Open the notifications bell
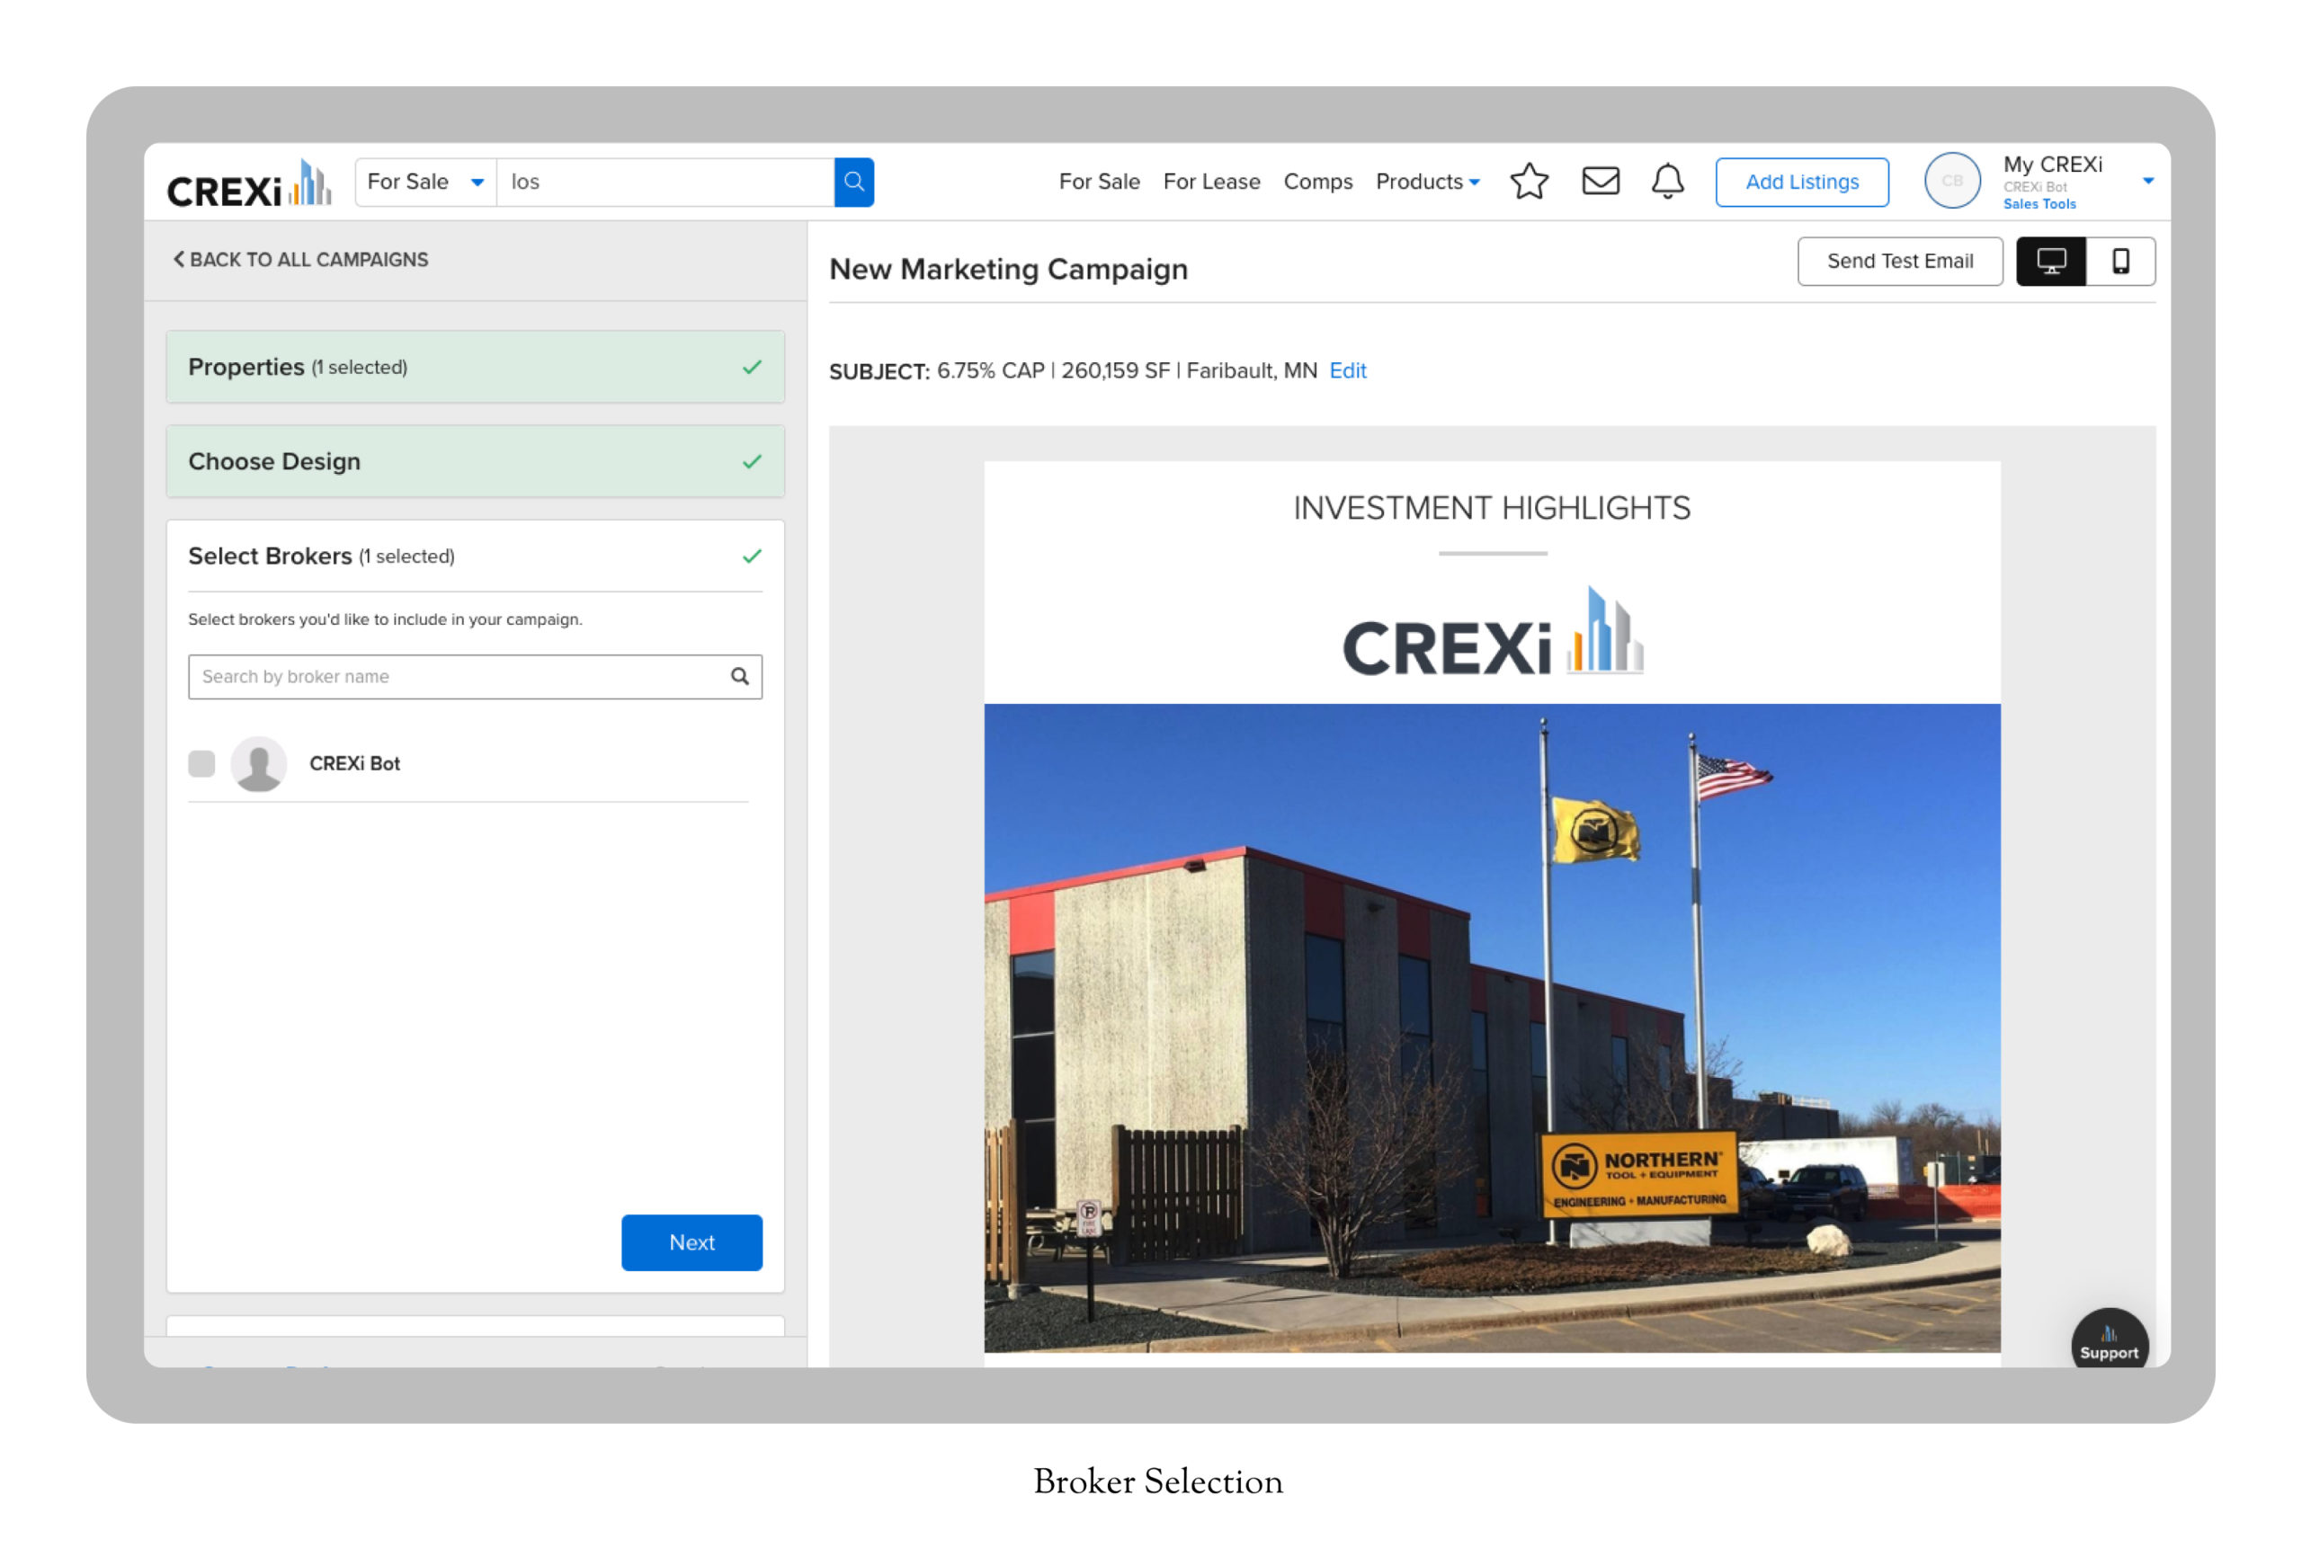The width and height of the screenshot is (2302, 1566). tap(1667, 182)
